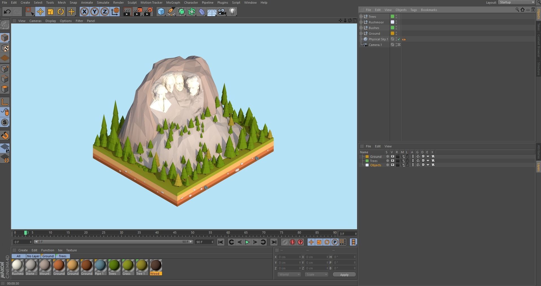Activate the Scale tool

tap(50, 12)
